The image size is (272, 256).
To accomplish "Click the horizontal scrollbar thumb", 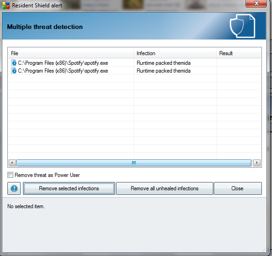I will click(134, 163).
